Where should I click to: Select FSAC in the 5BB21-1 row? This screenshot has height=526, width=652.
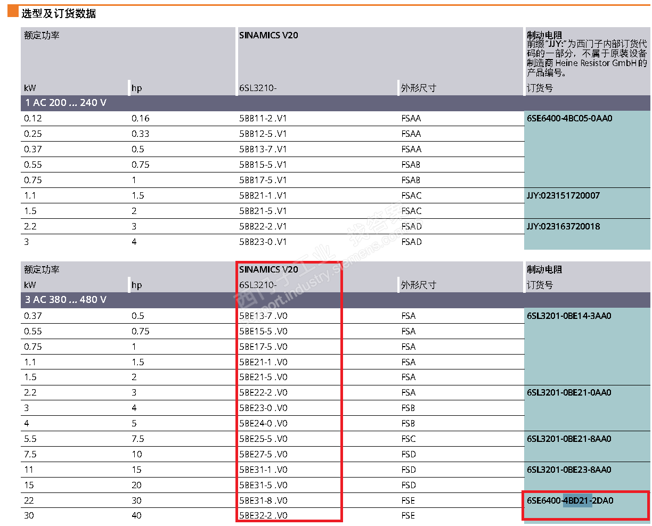pos(411,195)
